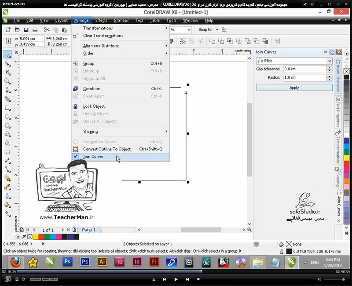The width and height of the screenshot is (352, 286).
Task: Click the KMPlayer play button
Action: coord(176,279)
